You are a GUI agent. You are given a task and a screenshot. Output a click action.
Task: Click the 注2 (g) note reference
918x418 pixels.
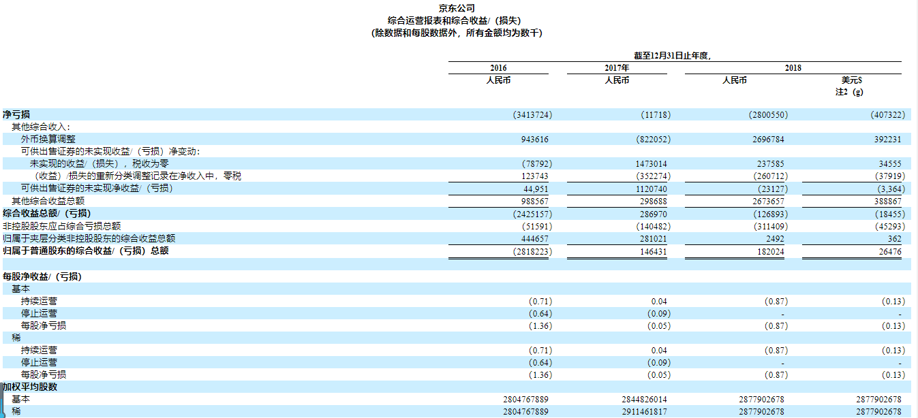849,93
